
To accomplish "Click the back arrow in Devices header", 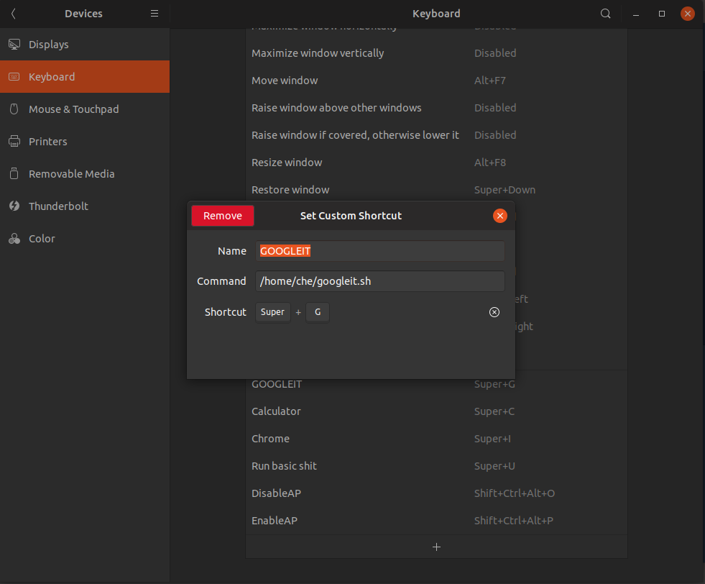I will pos(14,14).
